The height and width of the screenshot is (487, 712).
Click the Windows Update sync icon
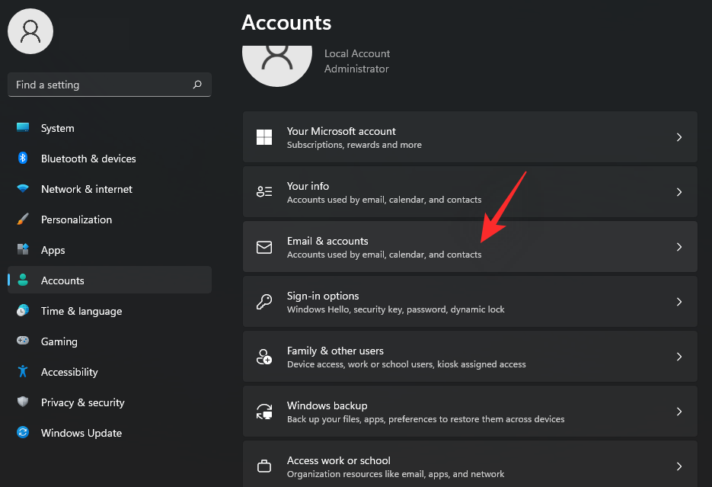[23, 433]
